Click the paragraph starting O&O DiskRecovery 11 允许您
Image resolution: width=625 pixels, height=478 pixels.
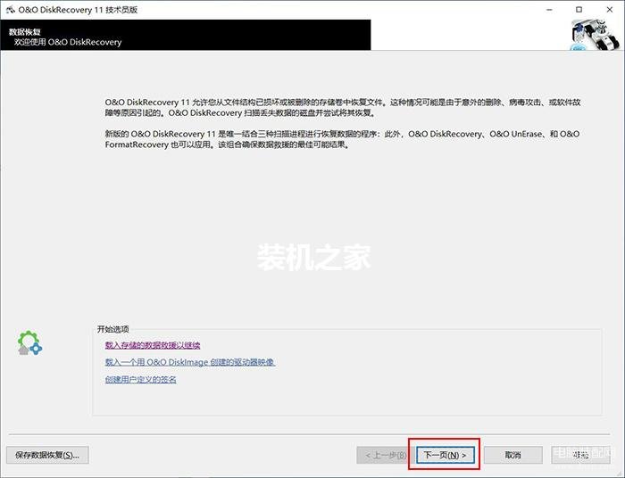click(342, 107)
